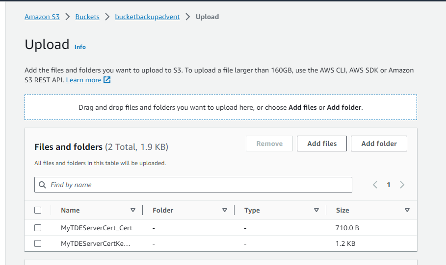Click the Info link beside Upload
446x265 pixels.
pos(80,47)
